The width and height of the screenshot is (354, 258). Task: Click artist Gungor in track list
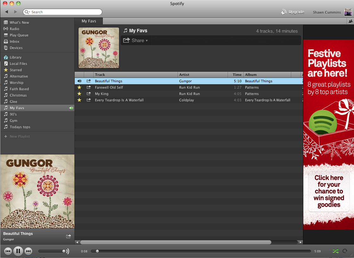point(185,81)
